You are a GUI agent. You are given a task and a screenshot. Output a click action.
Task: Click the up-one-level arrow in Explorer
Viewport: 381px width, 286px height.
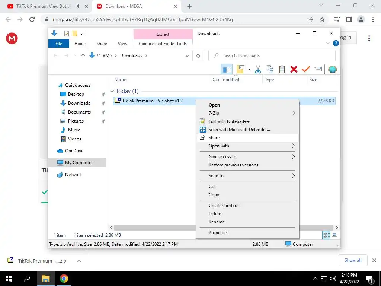tap(83, 56)
